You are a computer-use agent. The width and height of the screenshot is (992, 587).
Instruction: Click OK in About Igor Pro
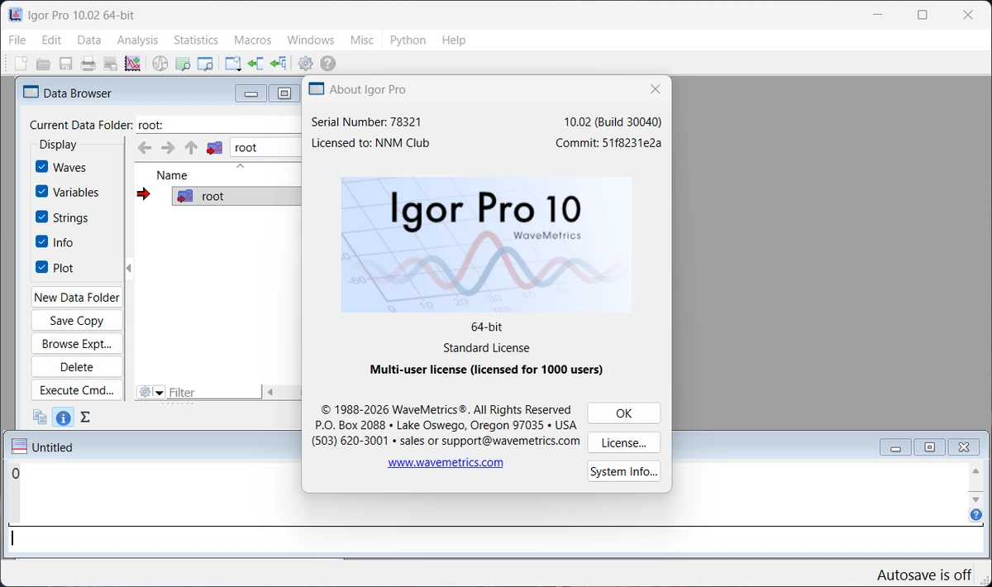624,413
